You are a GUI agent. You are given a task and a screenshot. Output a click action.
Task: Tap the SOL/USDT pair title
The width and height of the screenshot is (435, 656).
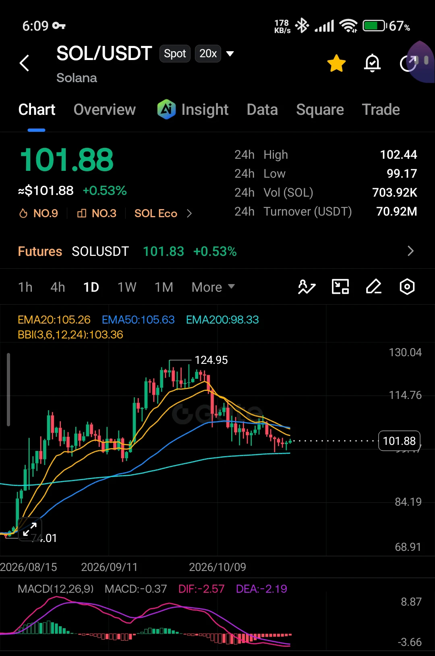(104, 54)
